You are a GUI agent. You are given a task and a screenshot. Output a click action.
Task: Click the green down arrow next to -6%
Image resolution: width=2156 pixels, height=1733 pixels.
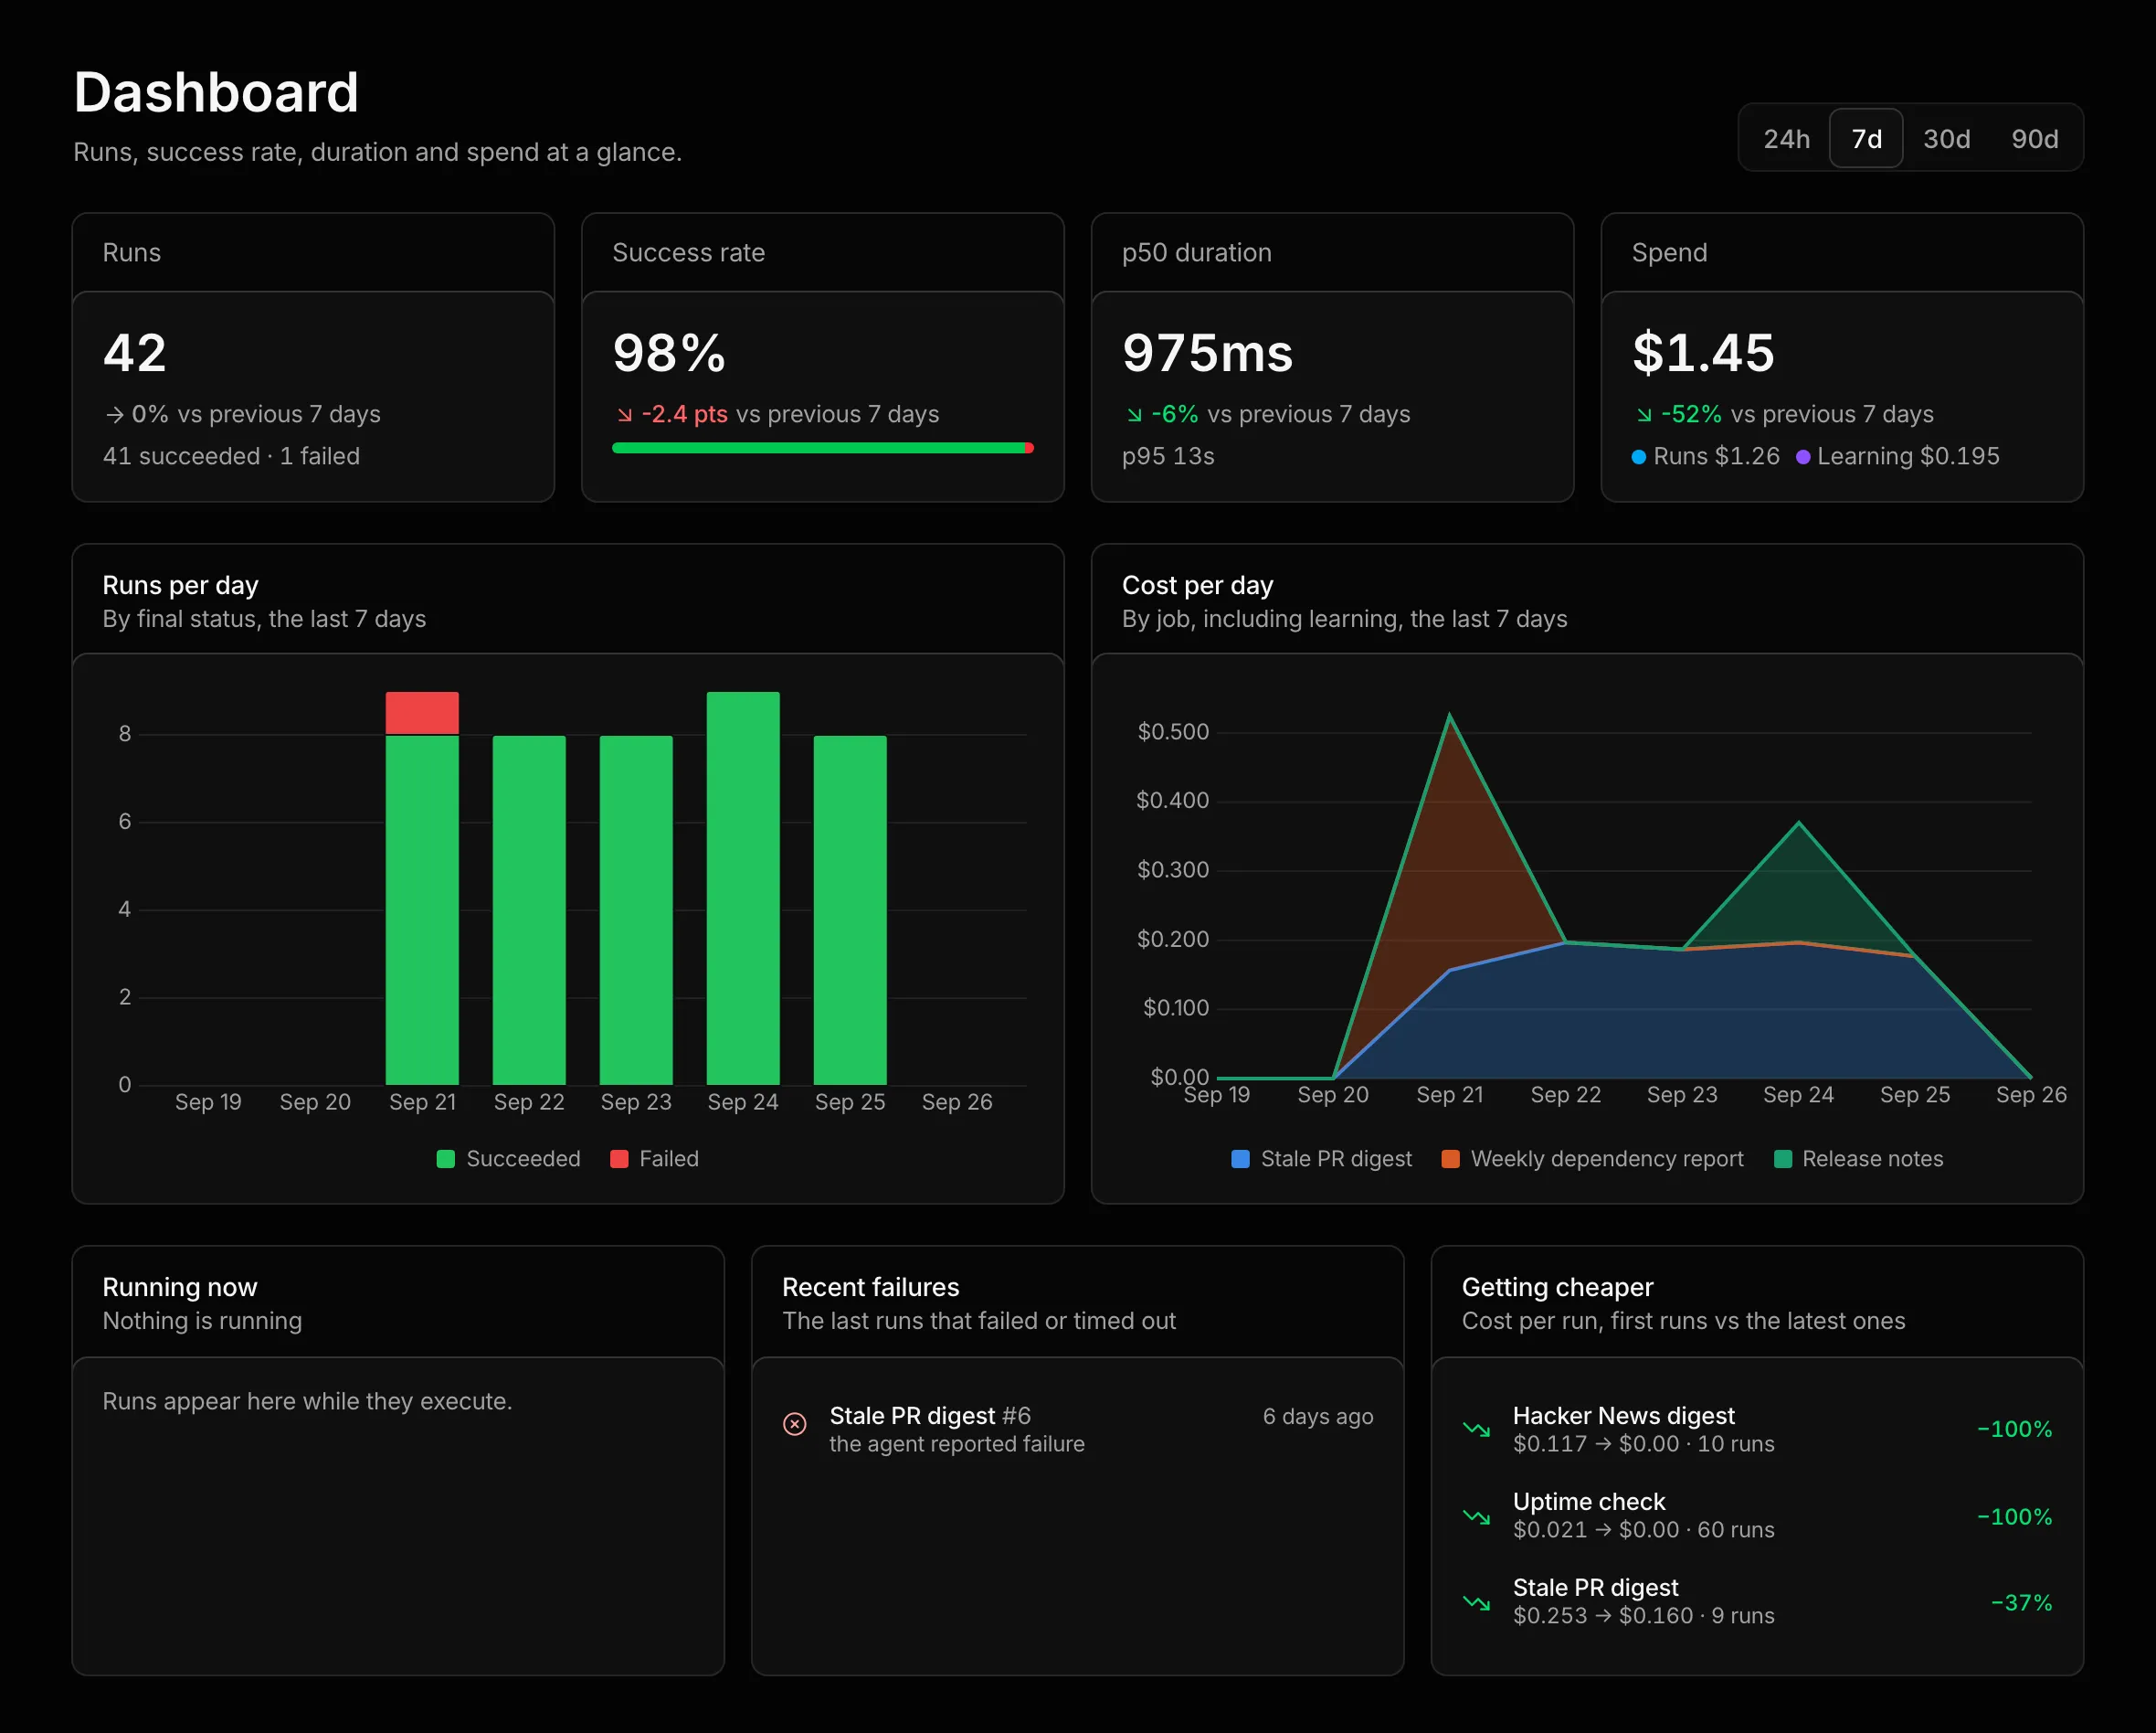pos(1134,414)
